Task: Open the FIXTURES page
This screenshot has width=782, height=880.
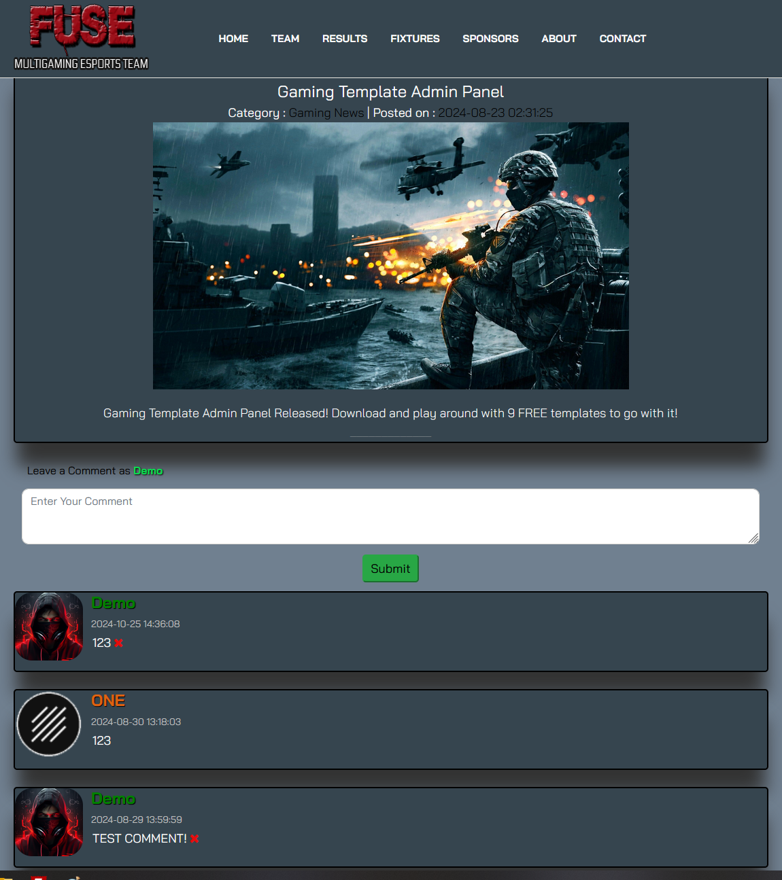Action: 415,39
